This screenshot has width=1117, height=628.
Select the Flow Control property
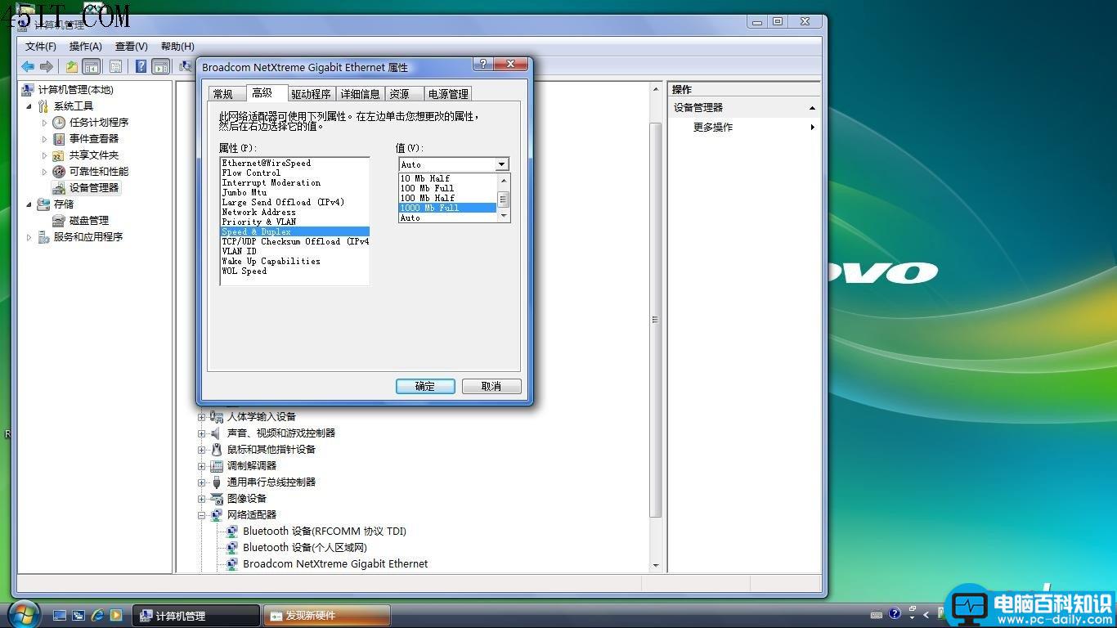click(x=294, y=173)
